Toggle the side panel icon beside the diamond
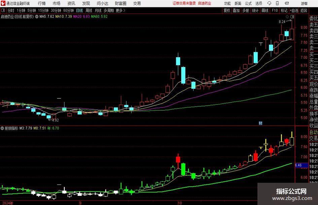Viewport: 318px width, 205px height. point(292,16)
